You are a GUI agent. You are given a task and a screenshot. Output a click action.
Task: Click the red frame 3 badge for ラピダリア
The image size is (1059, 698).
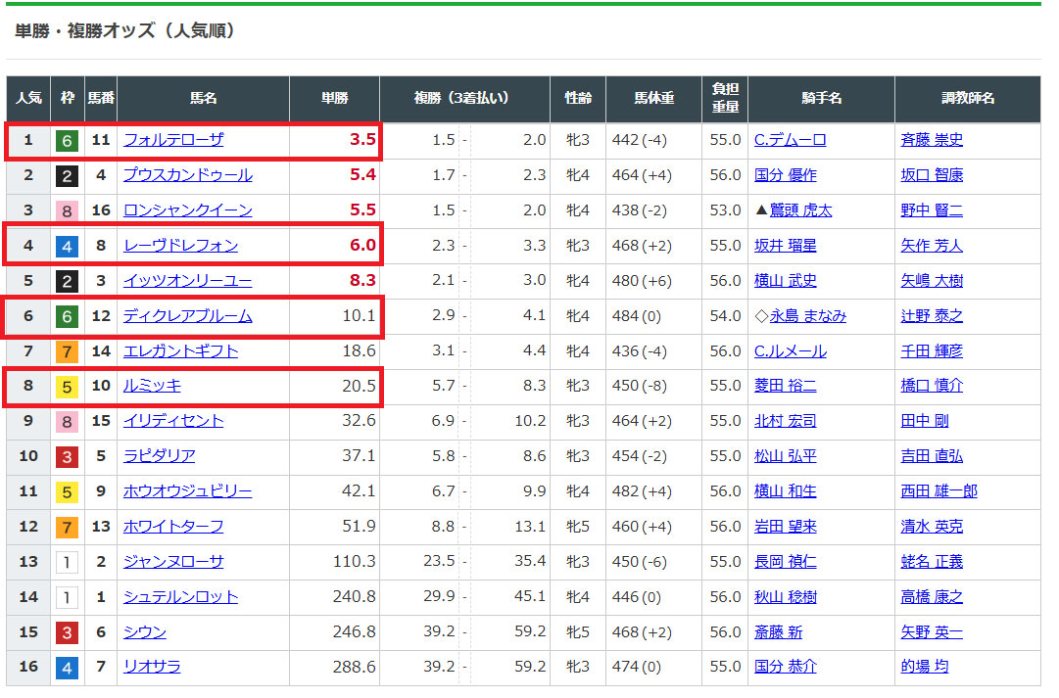tap(67, 456)
